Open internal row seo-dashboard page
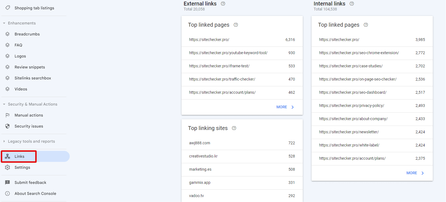 click(x=372, y=92)
